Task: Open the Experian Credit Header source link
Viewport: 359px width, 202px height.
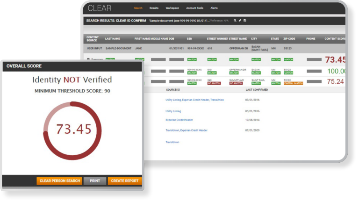Action: tap(179, 120)
